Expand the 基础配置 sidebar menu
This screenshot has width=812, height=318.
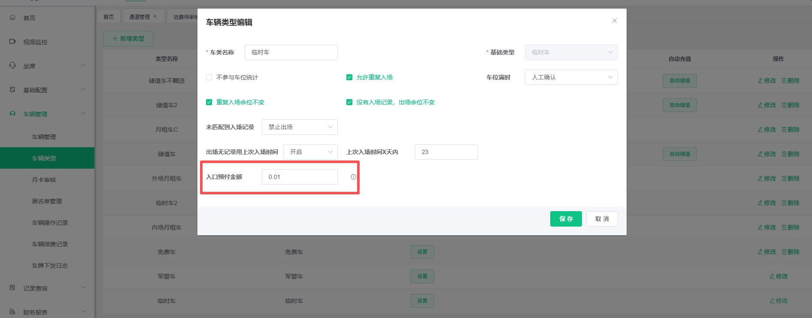83,90
